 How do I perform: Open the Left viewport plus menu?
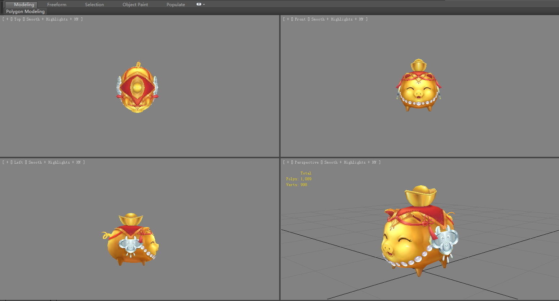coord(7,162)
